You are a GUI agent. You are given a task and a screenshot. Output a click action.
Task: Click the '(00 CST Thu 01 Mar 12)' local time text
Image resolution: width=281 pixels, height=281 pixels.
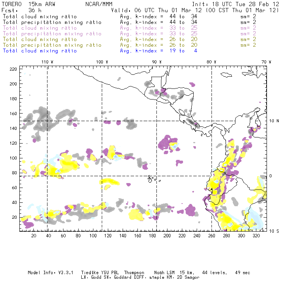[x=242, y=10]
